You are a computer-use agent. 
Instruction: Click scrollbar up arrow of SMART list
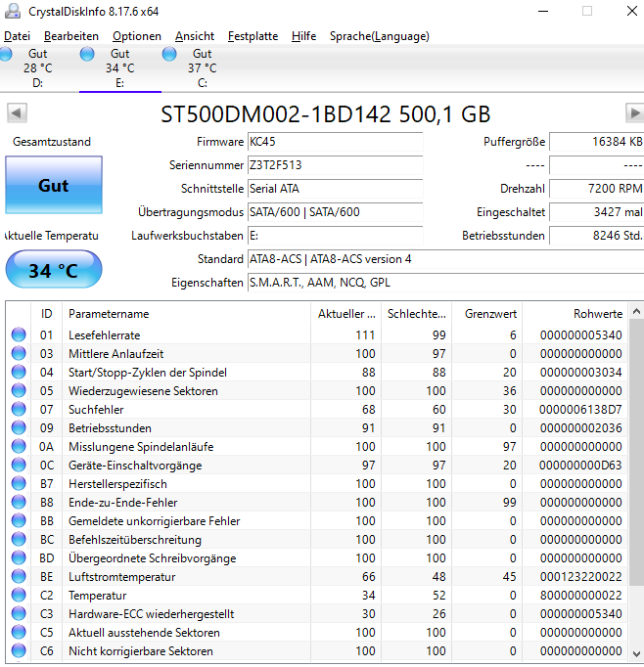point(636,312)
